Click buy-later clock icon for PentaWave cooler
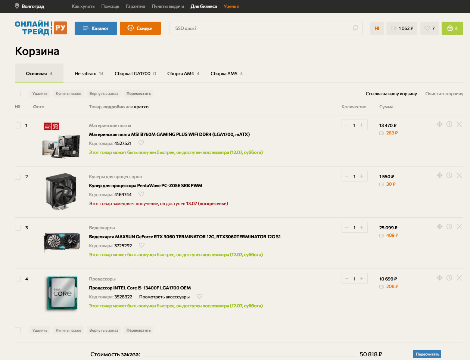This screenshot has height=360, width=470. pos(449,176)
